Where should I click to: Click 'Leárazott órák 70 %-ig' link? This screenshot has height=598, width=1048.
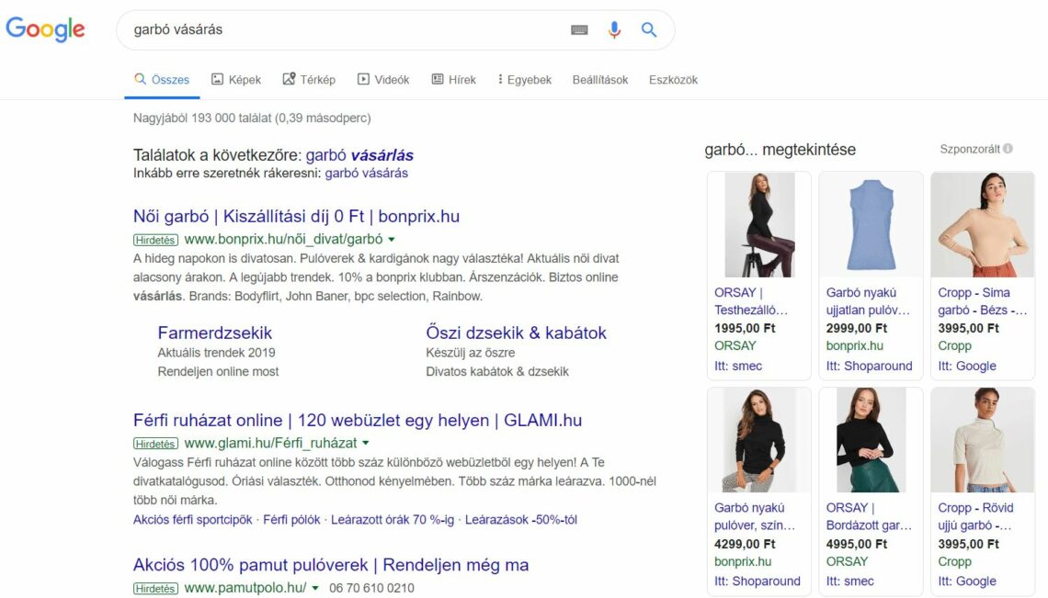coord(393,520)
